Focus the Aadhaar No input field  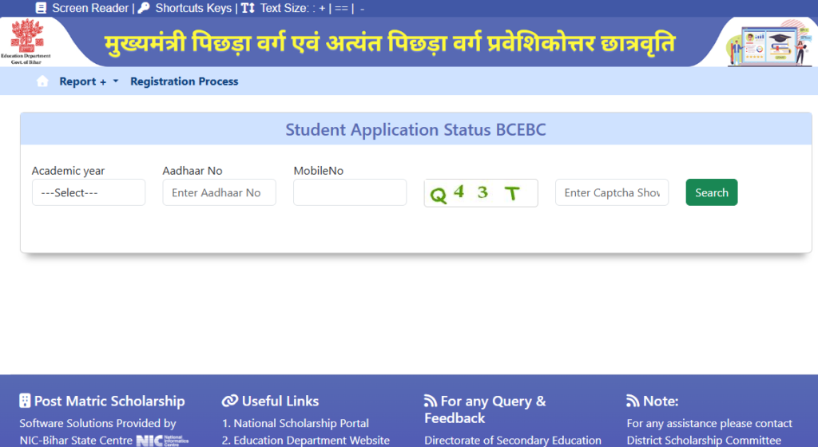click(219, 192)
